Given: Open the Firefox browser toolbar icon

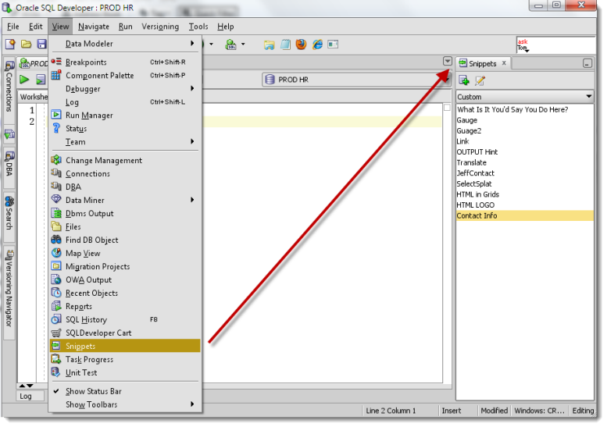Looking at the screenshot, I should click(x=301, y=44).
